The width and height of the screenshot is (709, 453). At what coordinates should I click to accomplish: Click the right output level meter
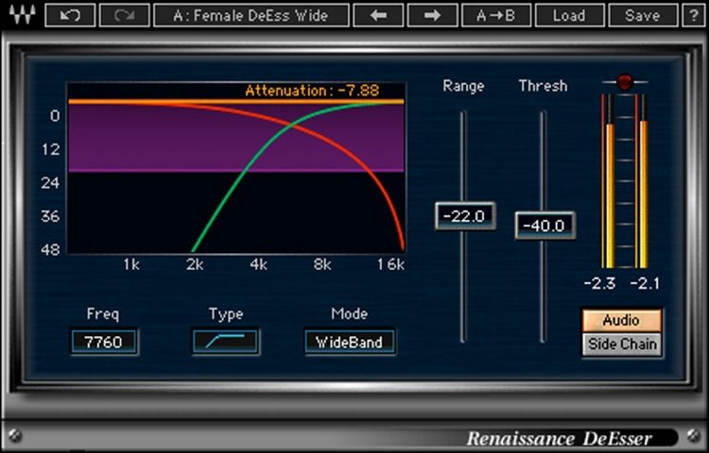[x=642, y=181]
